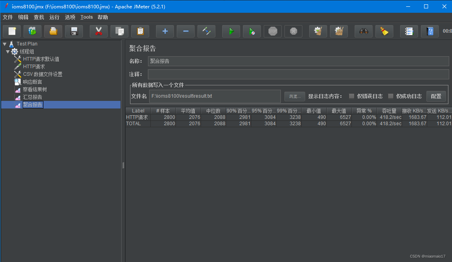Click the 注释 comment input field
Screen dimensions: 452x262
coord(298,74)
